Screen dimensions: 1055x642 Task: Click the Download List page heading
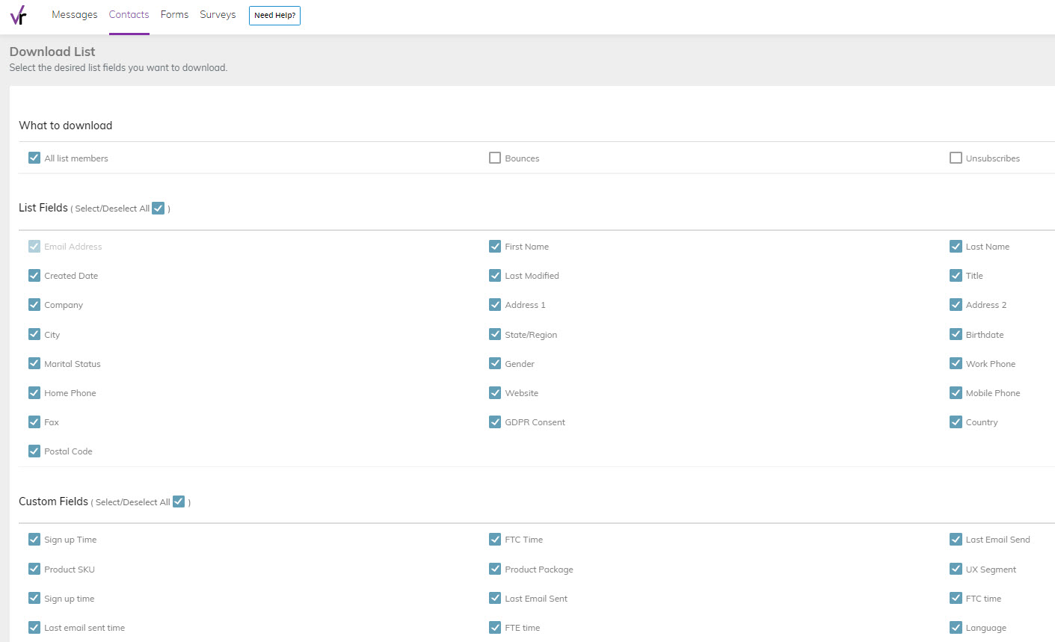point(52,52)
